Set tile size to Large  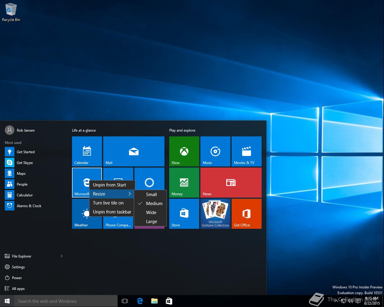pyautogui.click(x=150, y=222)
